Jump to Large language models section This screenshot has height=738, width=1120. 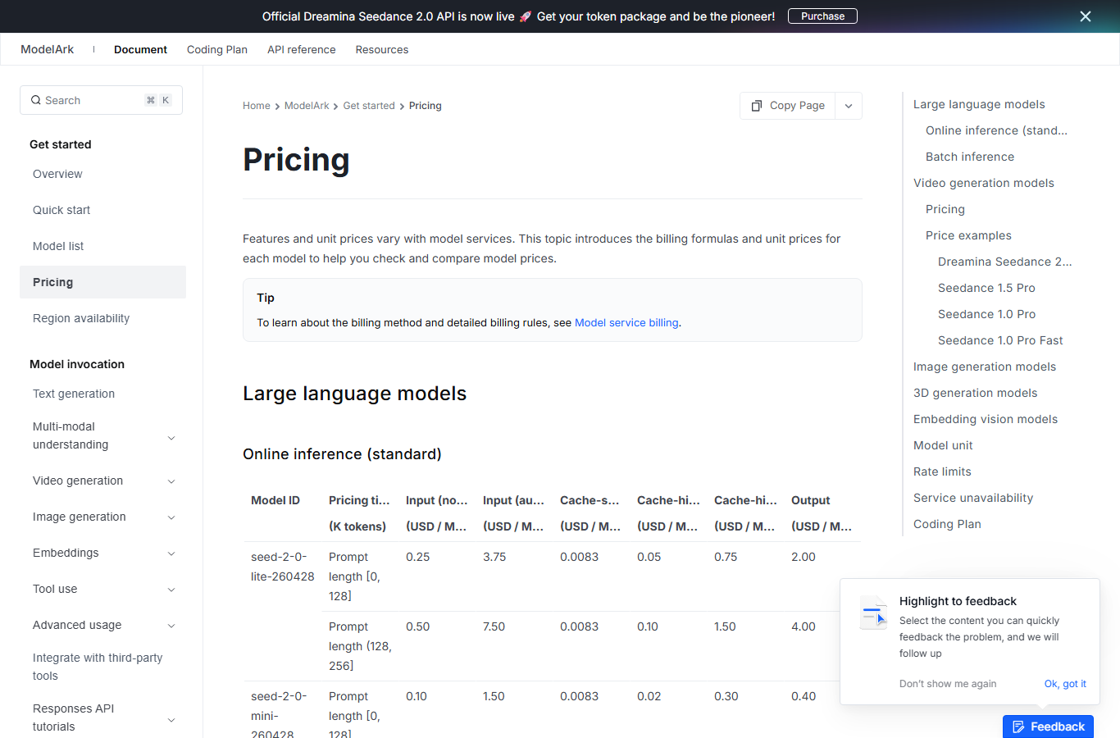click(979, 104)
